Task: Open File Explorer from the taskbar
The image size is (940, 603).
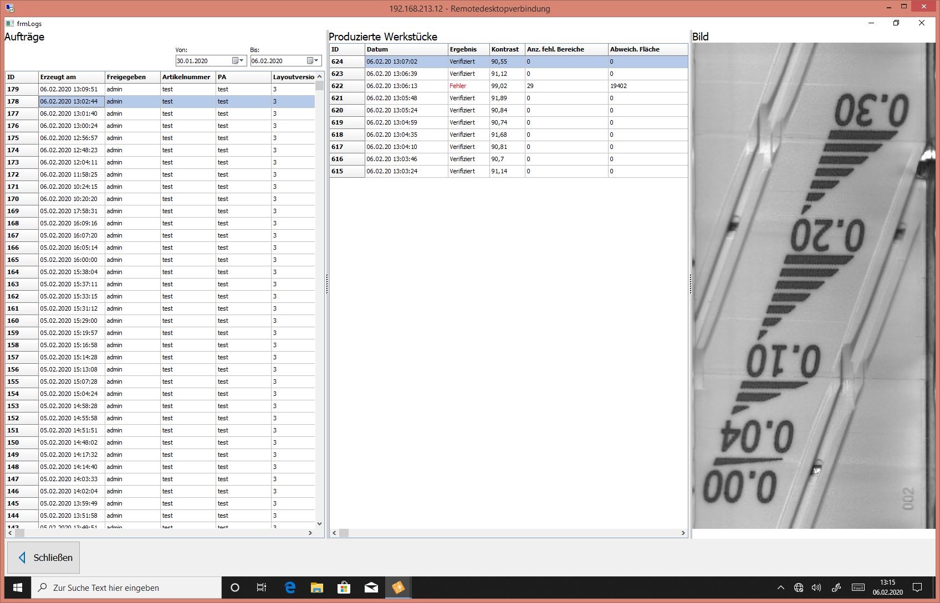Action: [x=316, y=587]
